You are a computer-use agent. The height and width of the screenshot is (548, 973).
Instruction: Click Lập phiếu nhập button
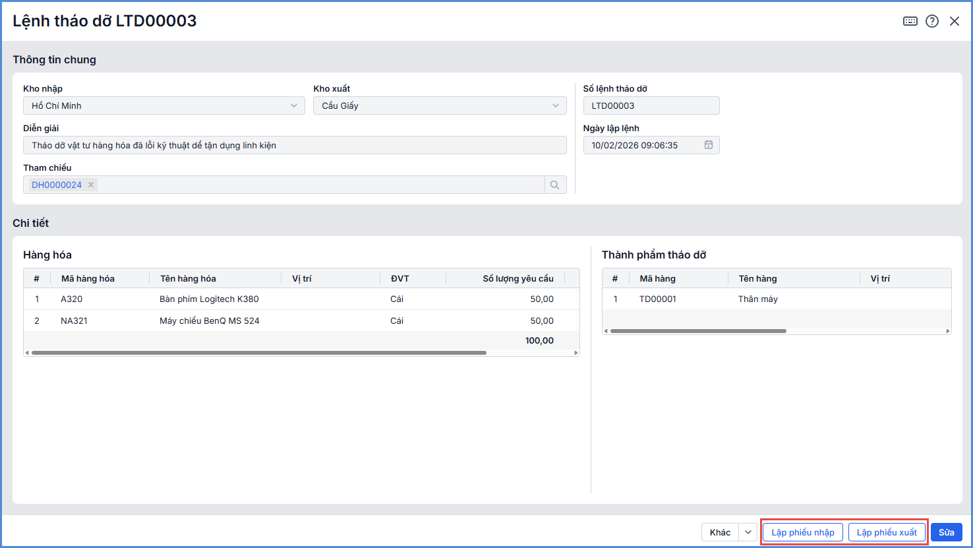[802, 533]
